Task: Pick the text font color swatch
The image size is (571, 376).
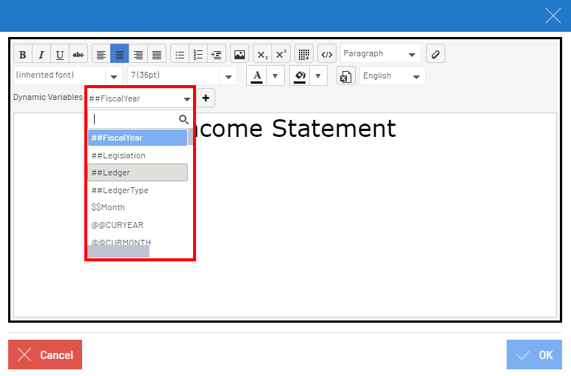Action: click(257, 75)
